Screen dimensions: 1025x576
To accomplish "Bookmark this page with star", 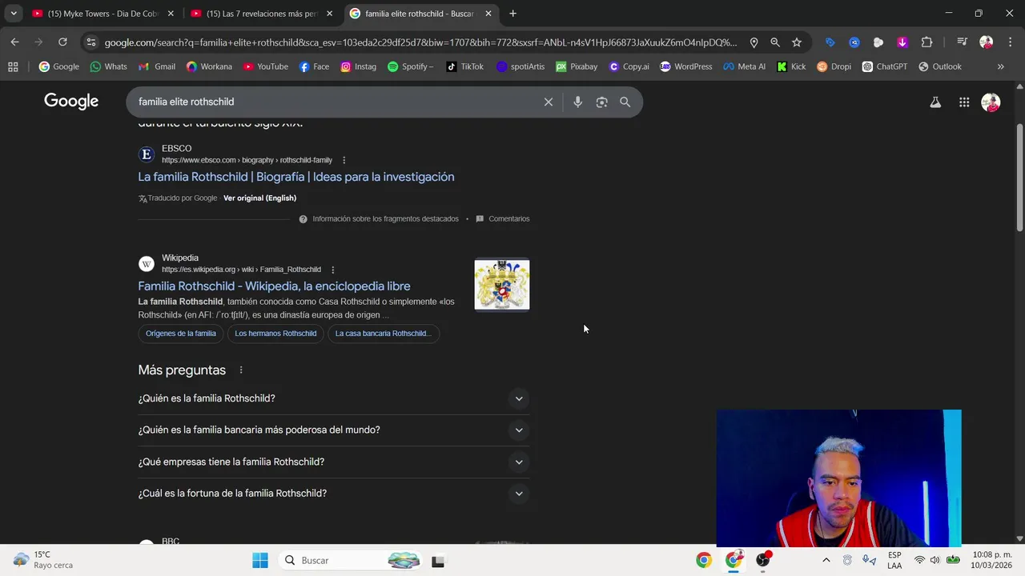I will pos(796,42).
